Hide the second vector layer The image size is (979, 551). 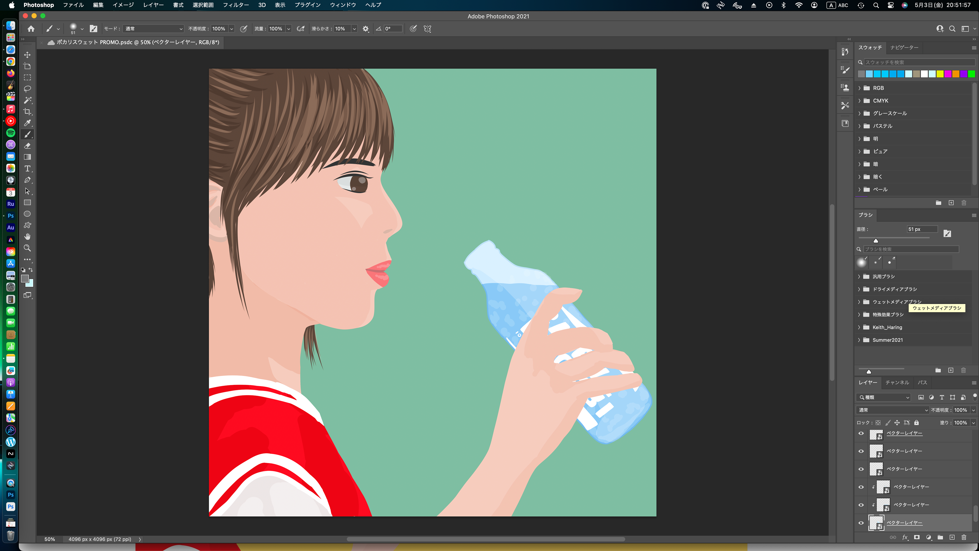861,451
